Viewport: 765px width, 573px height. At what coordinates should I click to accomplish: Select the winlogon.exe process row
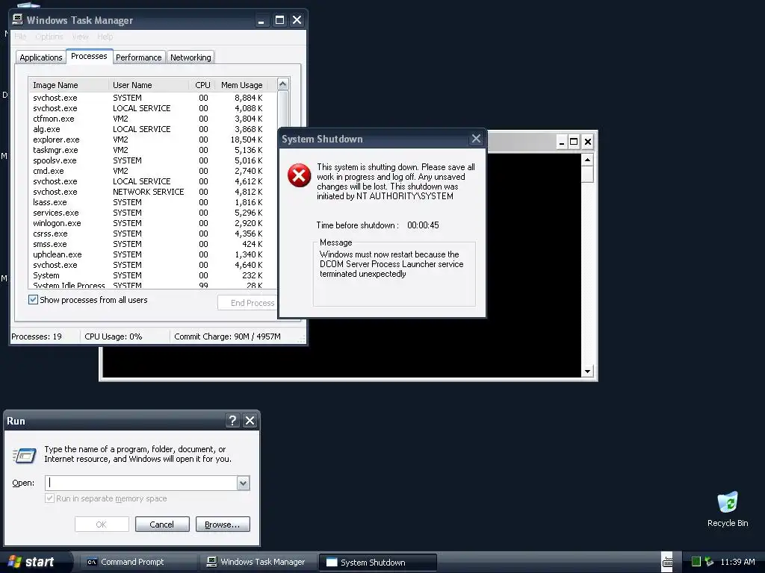(x=152, y=223)
